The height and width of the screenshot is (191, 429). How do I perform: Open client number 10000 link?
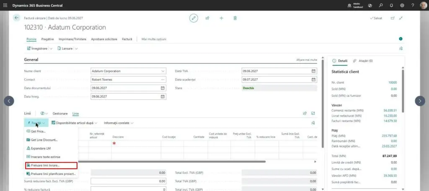click(393, 83)
